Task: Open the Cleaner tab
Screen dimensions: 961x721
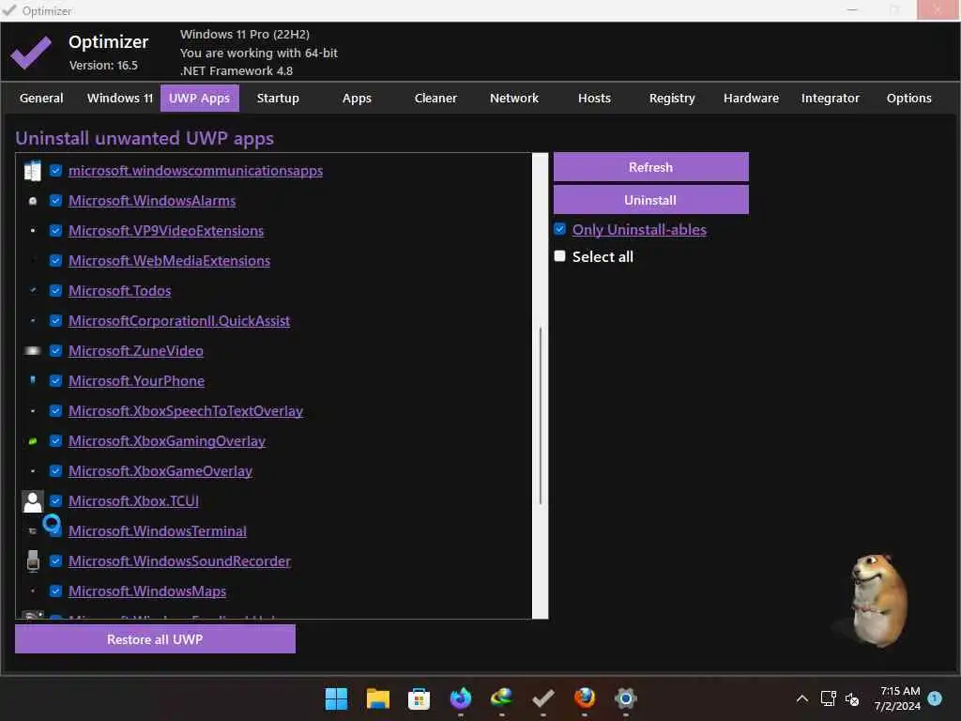Action: [x=435, y=98]
